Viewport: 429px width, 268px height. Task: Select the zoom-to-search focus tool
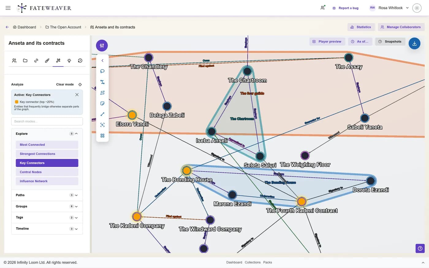click(x=102, y=125)
